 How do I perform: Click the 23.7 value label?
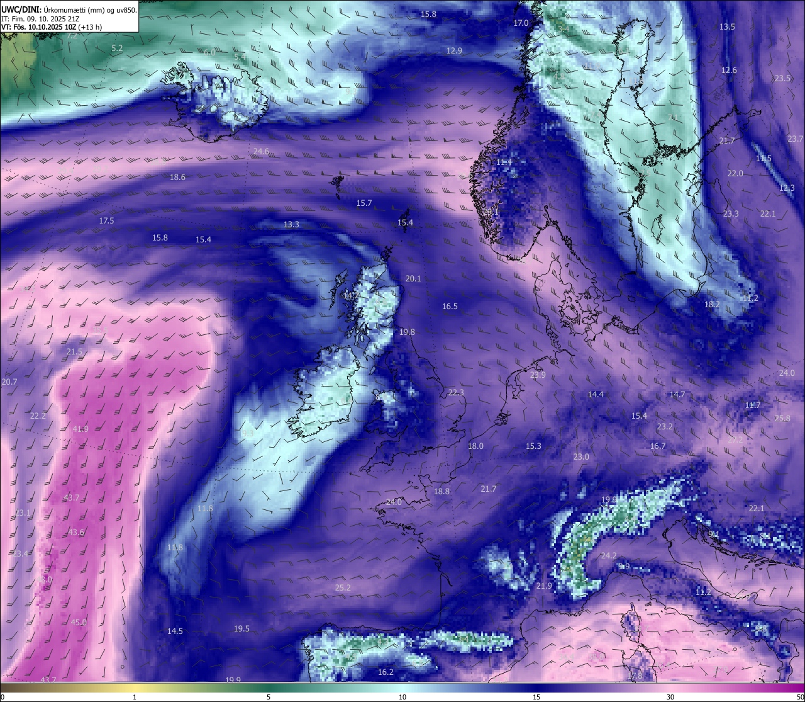(795, 139)
